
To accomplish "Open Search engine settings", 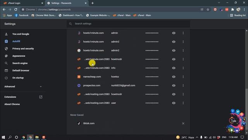I will [20, 63].
